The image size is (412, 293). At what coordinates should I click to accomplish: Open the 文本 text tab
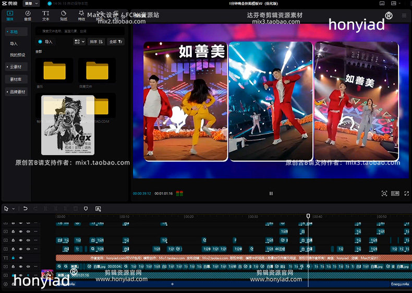[x=46, y=16]
